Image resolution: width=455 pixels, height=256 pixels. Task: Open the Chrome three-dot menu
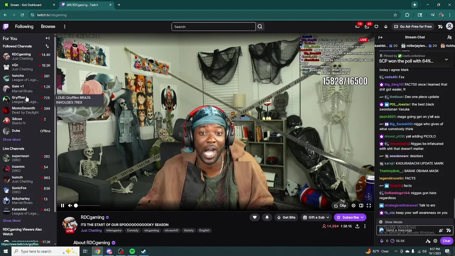(x=450, y=15)
